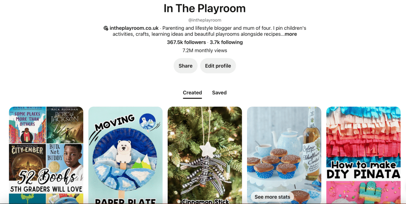
Task: Open the 52 Books 5th Graders pin
Action: (46, 155)
